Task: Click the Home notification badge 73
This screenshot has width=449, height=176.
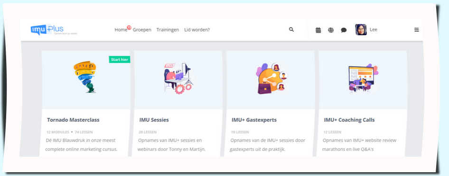Action: [x=129, y=27]
